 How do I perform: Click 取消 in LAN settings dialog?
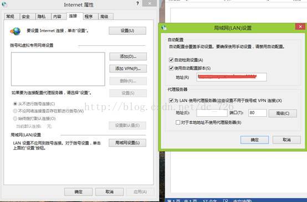tap(286, 140)
